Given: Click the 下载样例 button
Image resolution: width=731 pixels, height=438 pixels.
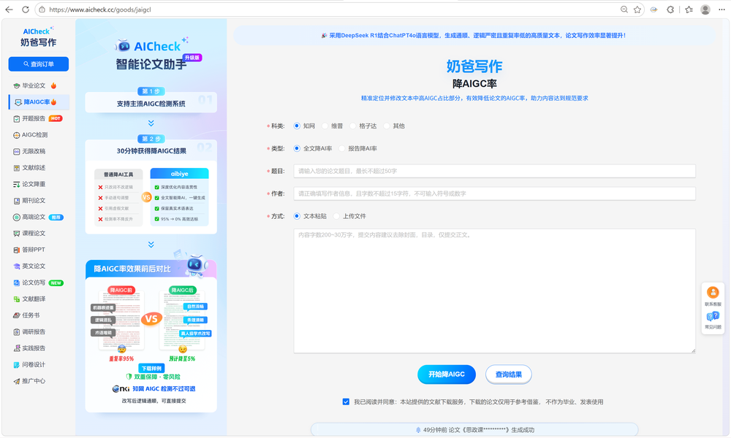Looking at the screenshot, I should [151, 368].
